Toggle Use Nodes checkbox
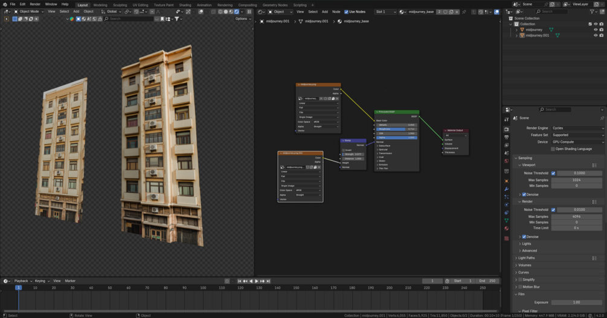 tap(347, 11)
